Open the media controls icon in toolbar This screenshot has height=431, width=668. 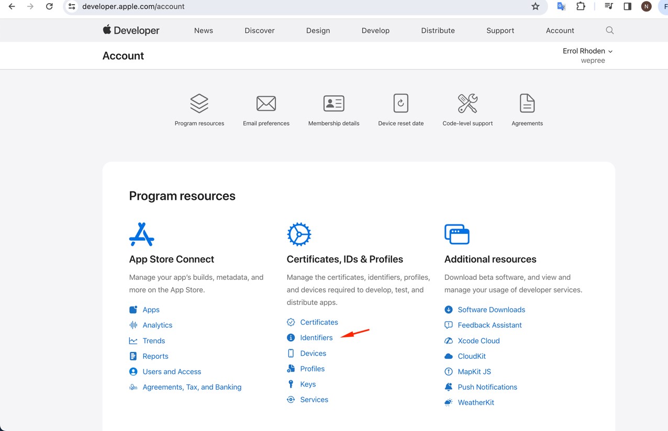click(x=608, y=7)
